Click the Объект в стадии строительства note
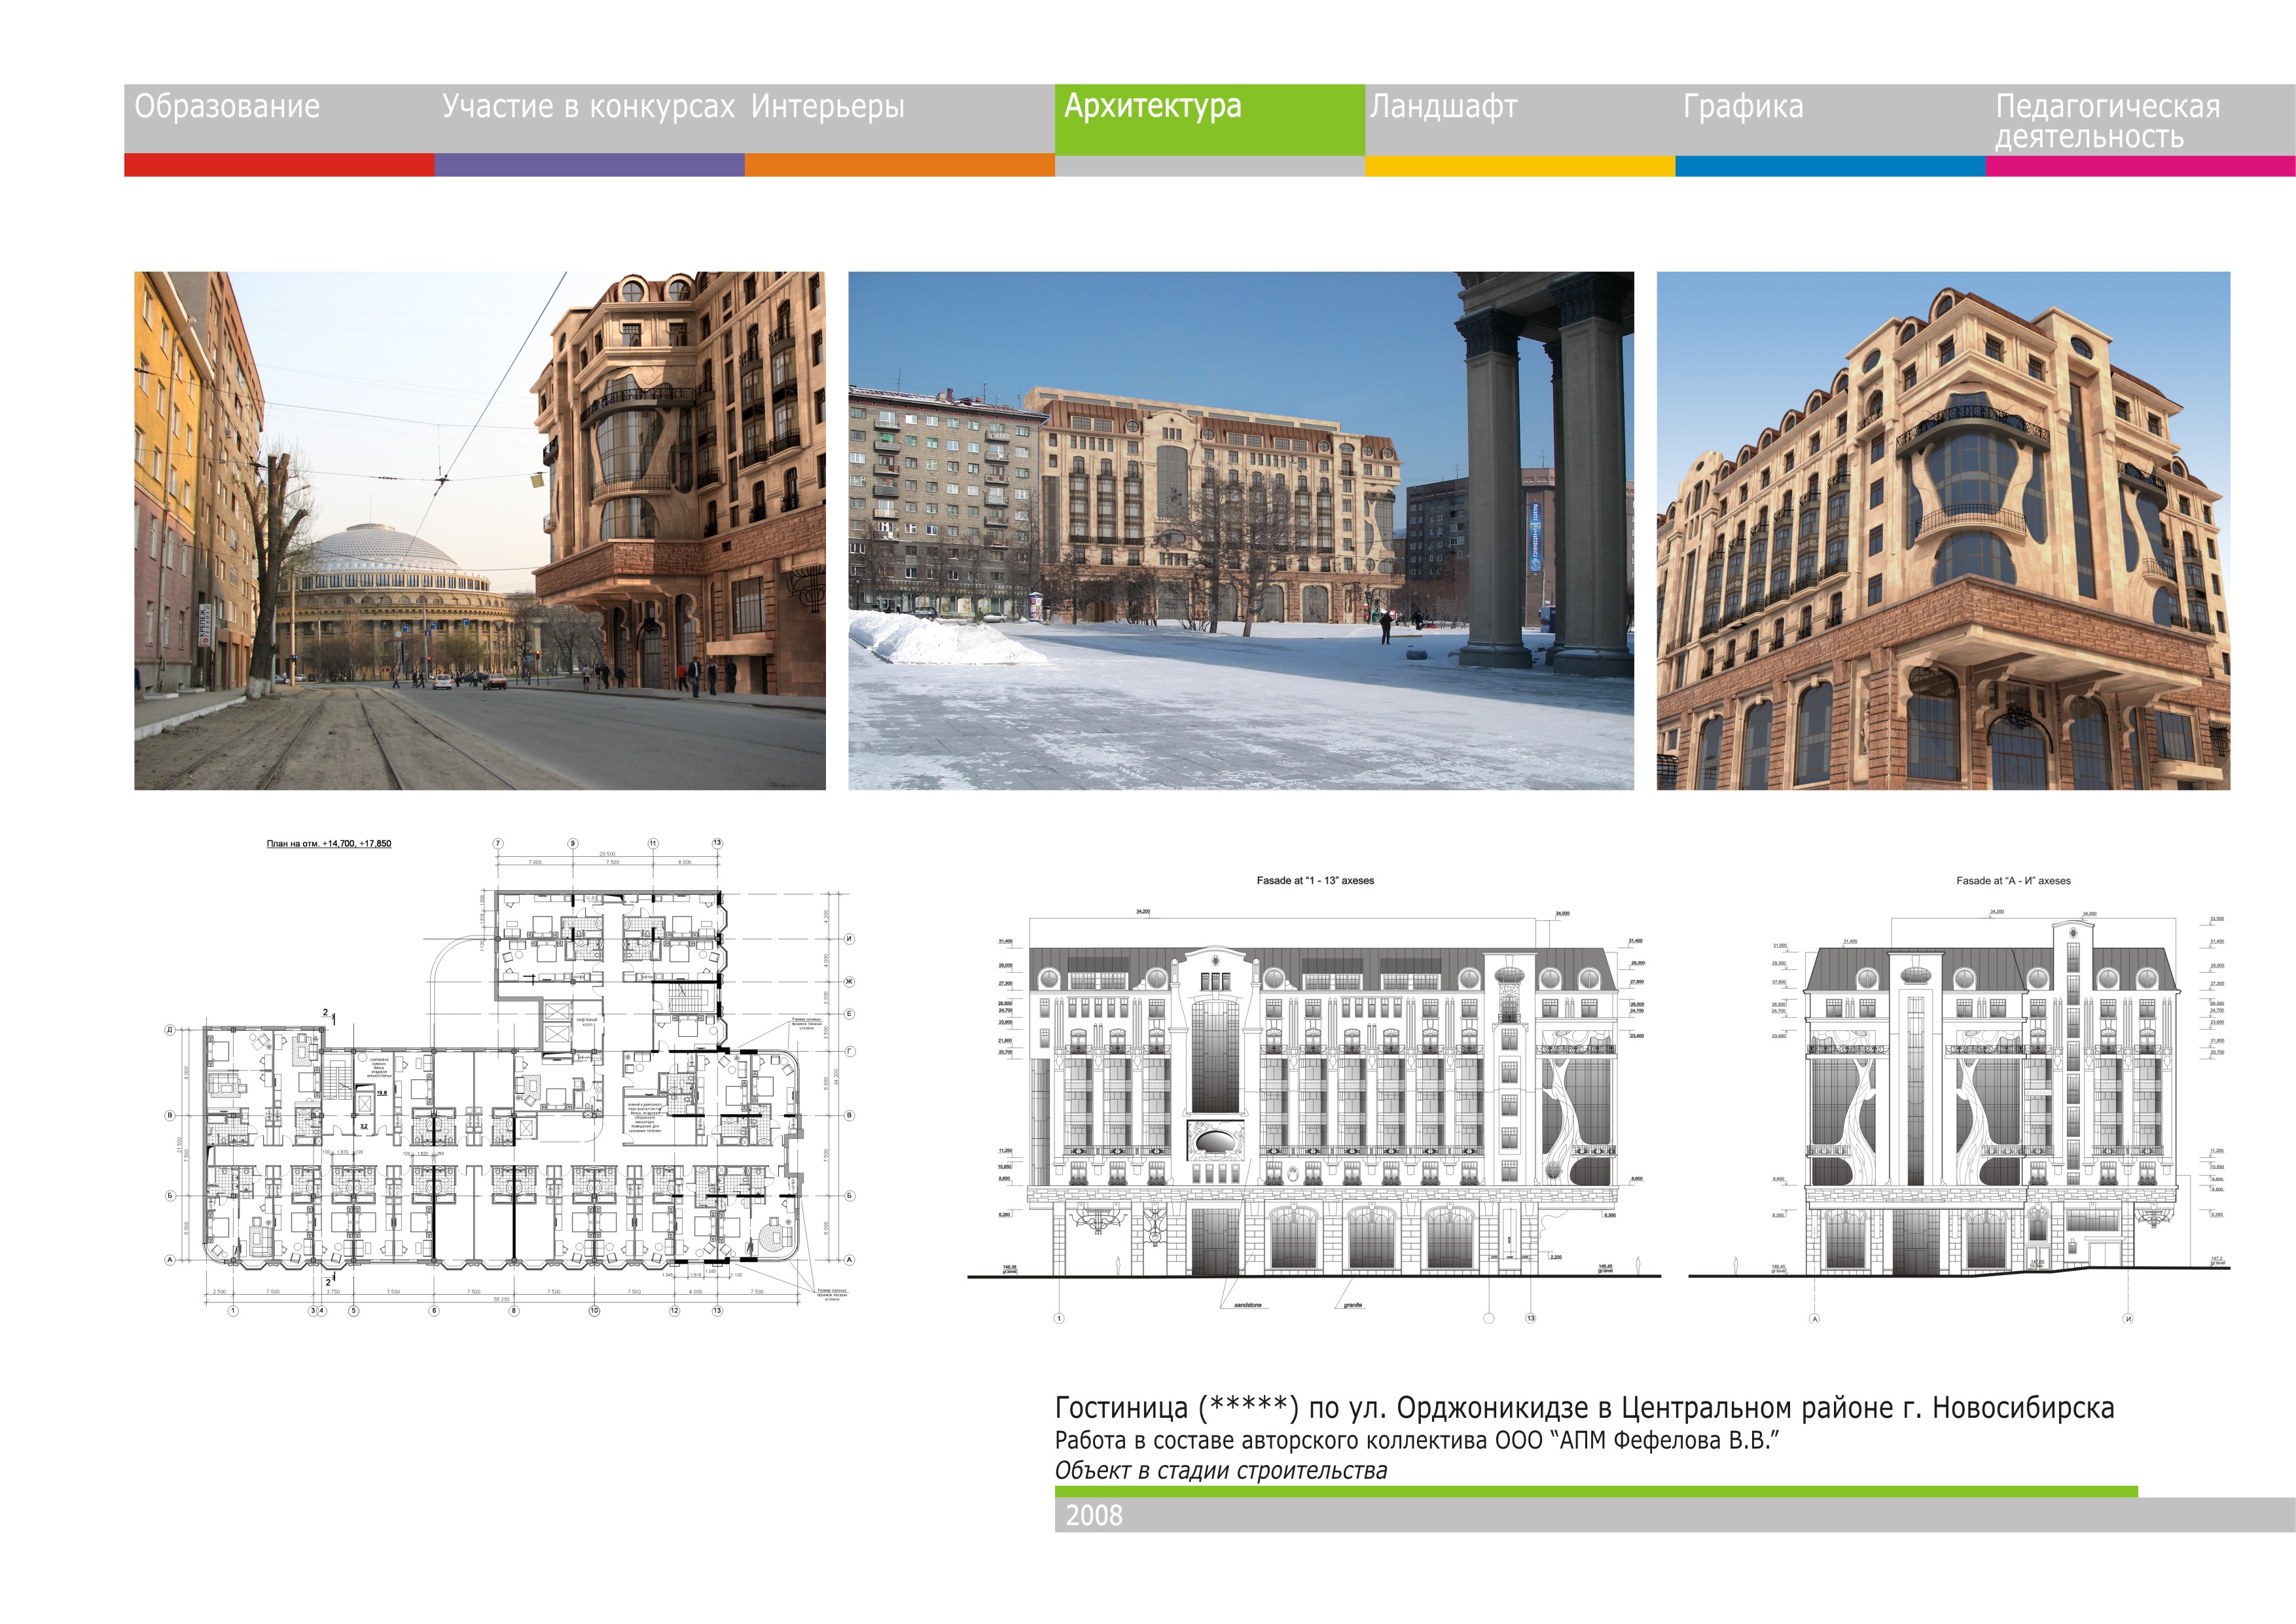The width and height of the screenshot is (2296, 1624). pyautogui.click(x=1221, y=1471)
